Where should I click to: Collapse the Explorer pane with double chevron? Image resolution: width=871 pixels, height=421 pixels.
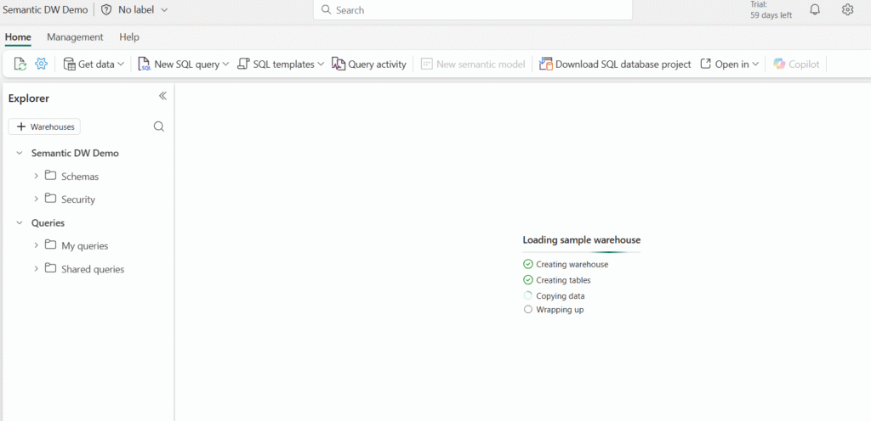coord(162,96)
